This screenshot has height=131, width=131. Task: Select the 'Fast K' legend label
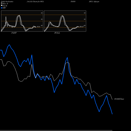click(x=5, y=6)
